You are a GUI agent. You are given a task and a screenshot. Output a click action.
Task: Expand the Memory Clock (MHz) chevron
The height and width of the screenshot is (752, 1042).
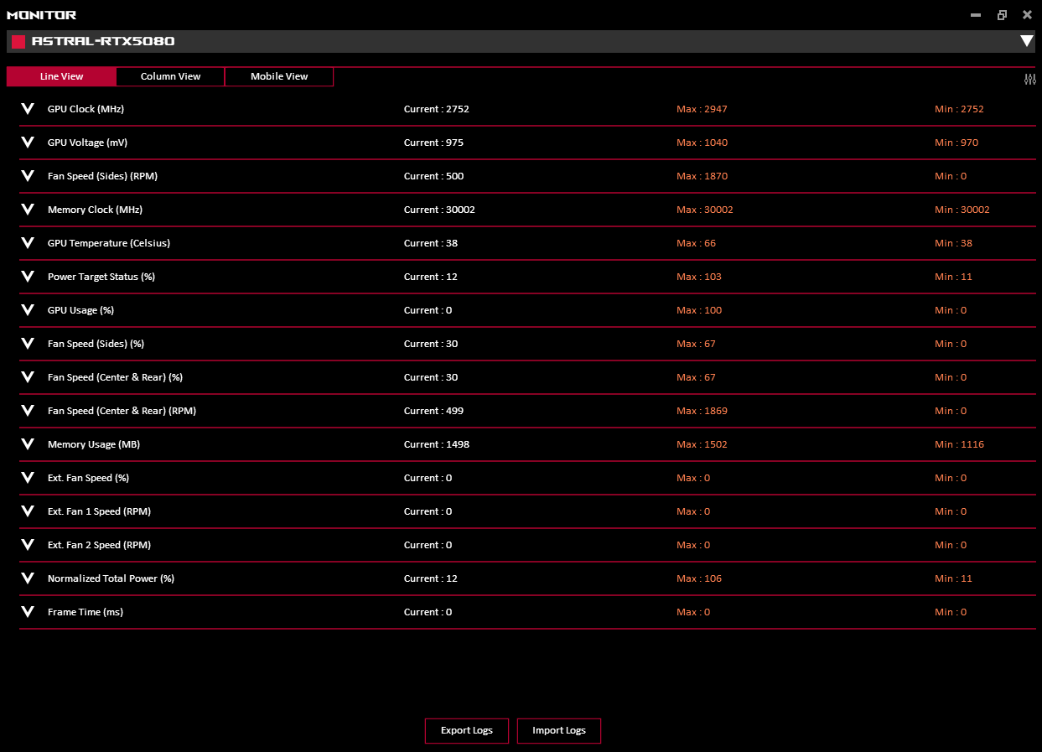click(28, 210)
